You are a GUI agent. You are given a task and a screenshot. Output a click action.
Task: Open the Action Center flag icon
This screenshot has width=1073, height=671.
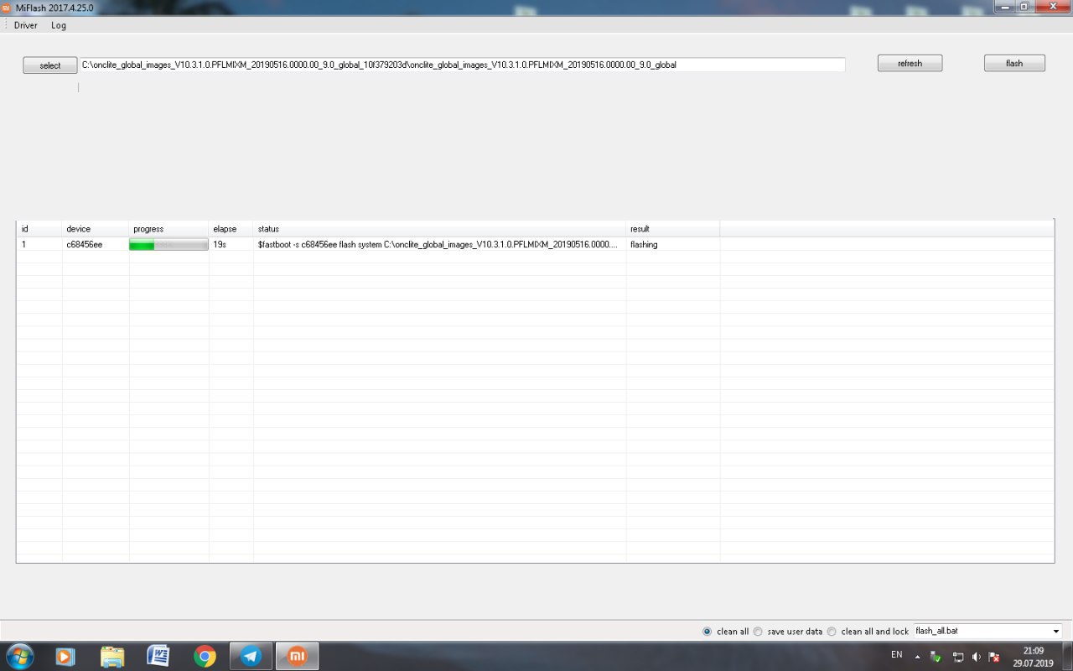click(994, 657)
